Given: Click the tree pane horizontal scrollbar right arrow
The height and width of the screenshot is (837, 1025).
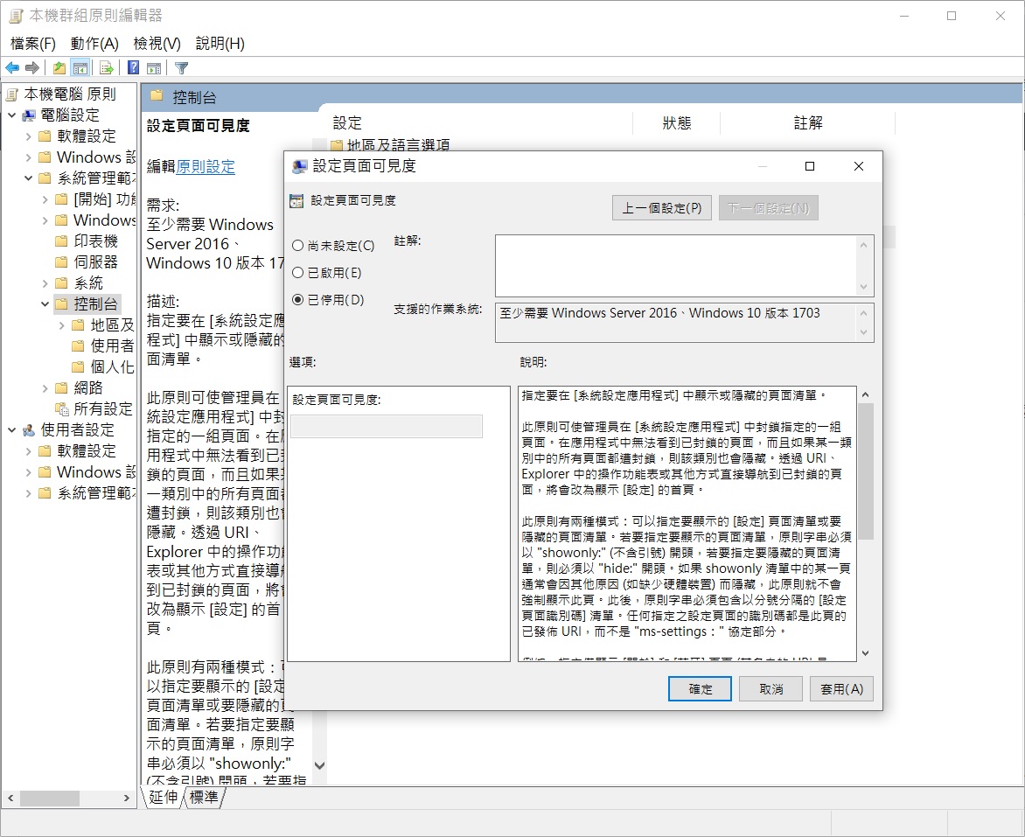Looking at the screenshot, I should click(127, 799).
